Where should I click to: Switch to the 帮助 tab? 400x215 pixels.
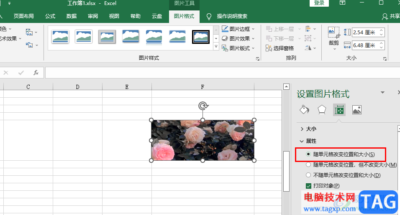[x=136, y=16]
